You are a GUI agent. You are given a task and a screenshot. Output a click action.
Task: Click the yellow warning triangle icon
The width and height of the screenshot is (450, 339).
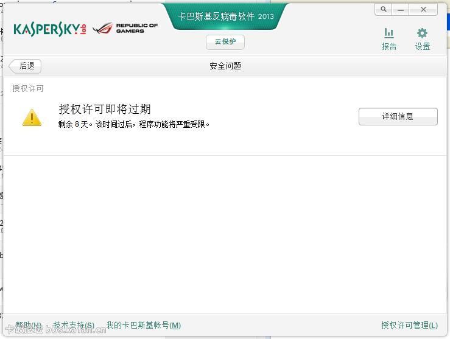[x=32, y=117]
